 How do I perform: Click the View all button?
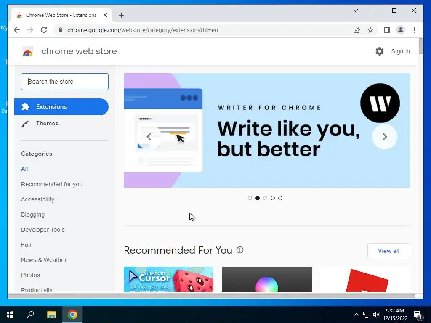point(388,251)
